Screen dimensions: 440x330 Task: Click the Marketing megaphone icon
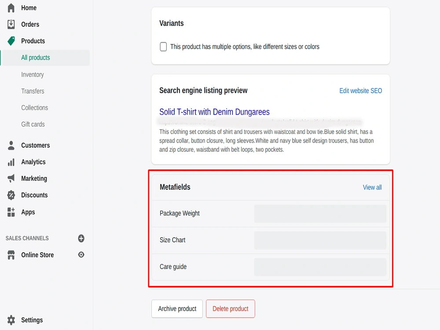pyautogui.click(x=11, y=179)
